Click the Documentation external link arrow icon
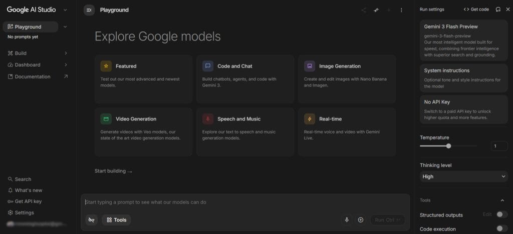 click(66, 76)
